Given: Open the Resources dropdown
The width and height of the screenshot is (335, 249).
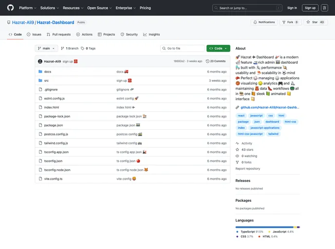Looking at the screenshot, I should click(x=73, y=8).
